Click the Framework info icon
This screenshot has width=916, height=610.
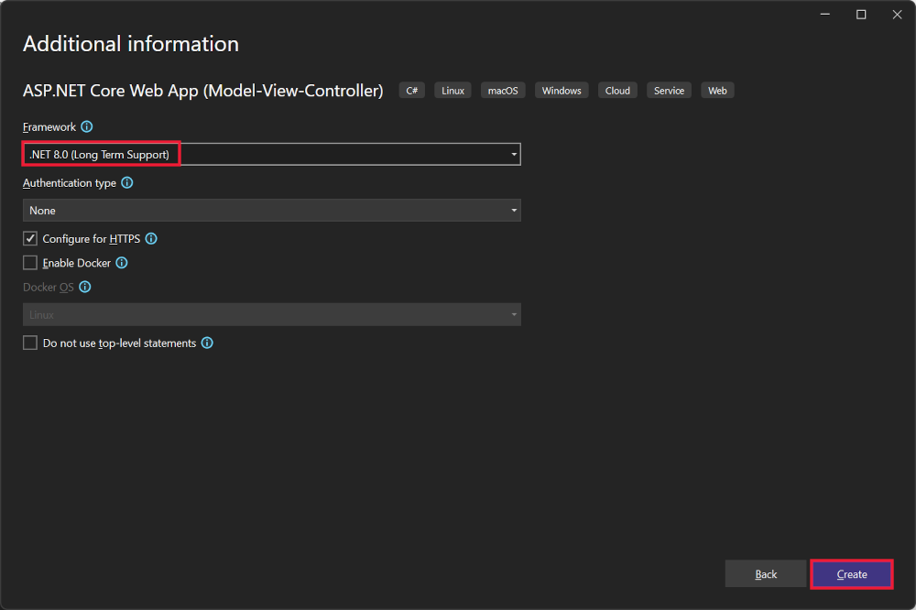click(x=86, y=126)
